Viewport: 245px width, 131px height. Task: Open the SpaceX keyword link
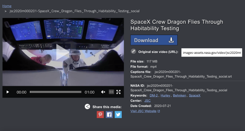click(x=195, y=95)
